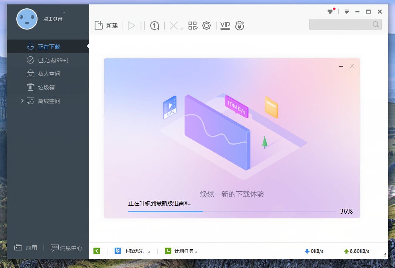Collapse the status bar panel
The image size is (395, 268).
click(x=96, y=251)
